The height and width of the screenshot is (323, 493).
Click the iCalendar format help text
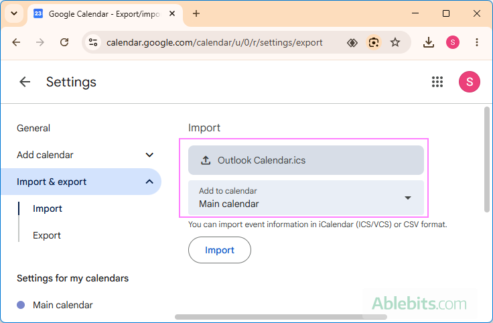pyautogui.click(x=318, y=224)
